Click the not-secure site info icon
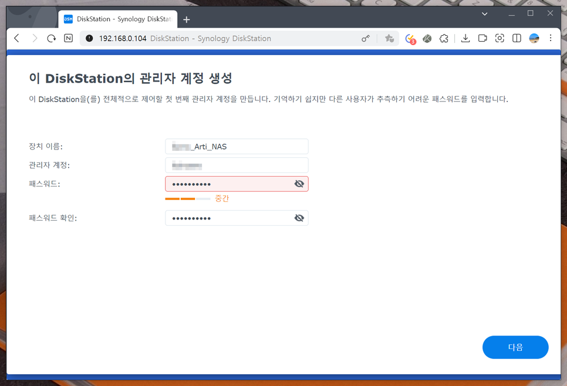This screenshot has width=567, height=386. point(89,38)
